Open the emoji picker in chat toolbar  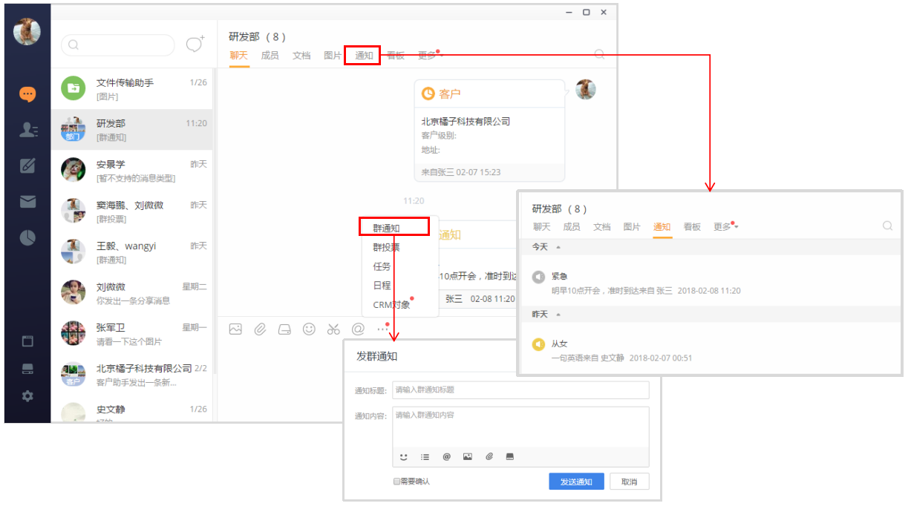pyautogui.click(x=309, y=329)
